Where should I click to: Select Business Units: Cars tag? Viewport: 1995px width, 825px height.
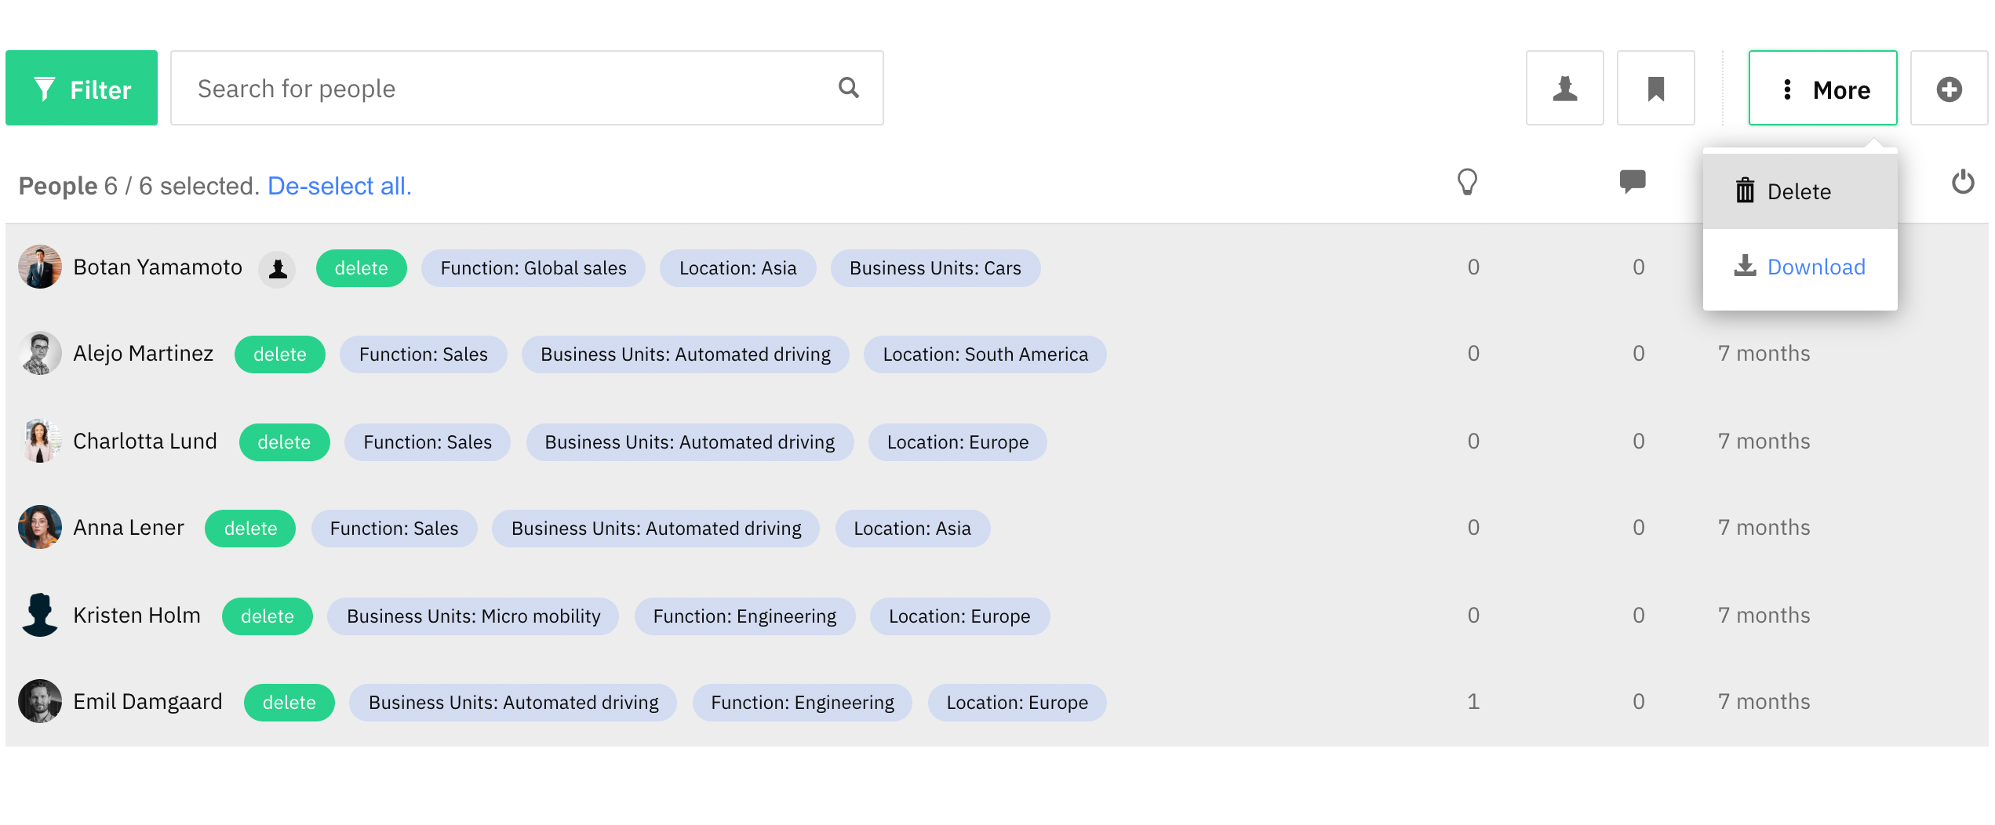935,268
